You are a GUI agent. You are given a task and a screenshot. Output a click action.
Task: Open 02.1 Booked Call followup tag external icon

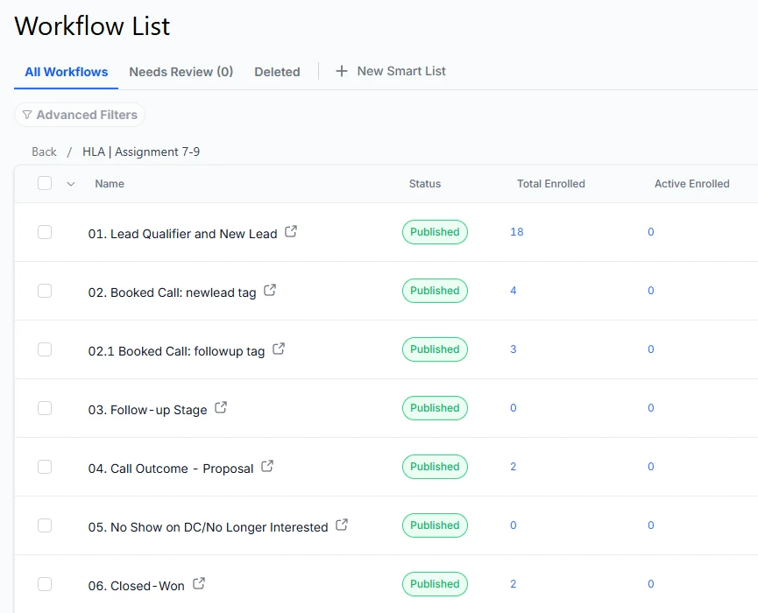pos(279,349)
